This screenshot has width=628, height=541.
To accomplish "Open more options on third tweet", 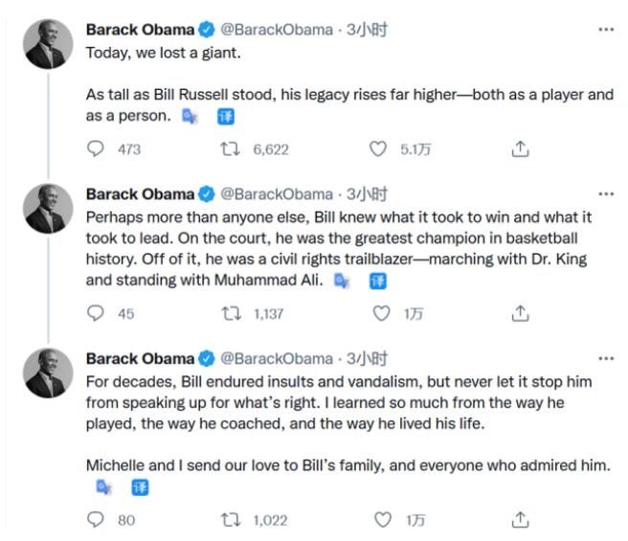I will [x=605, y=358].
